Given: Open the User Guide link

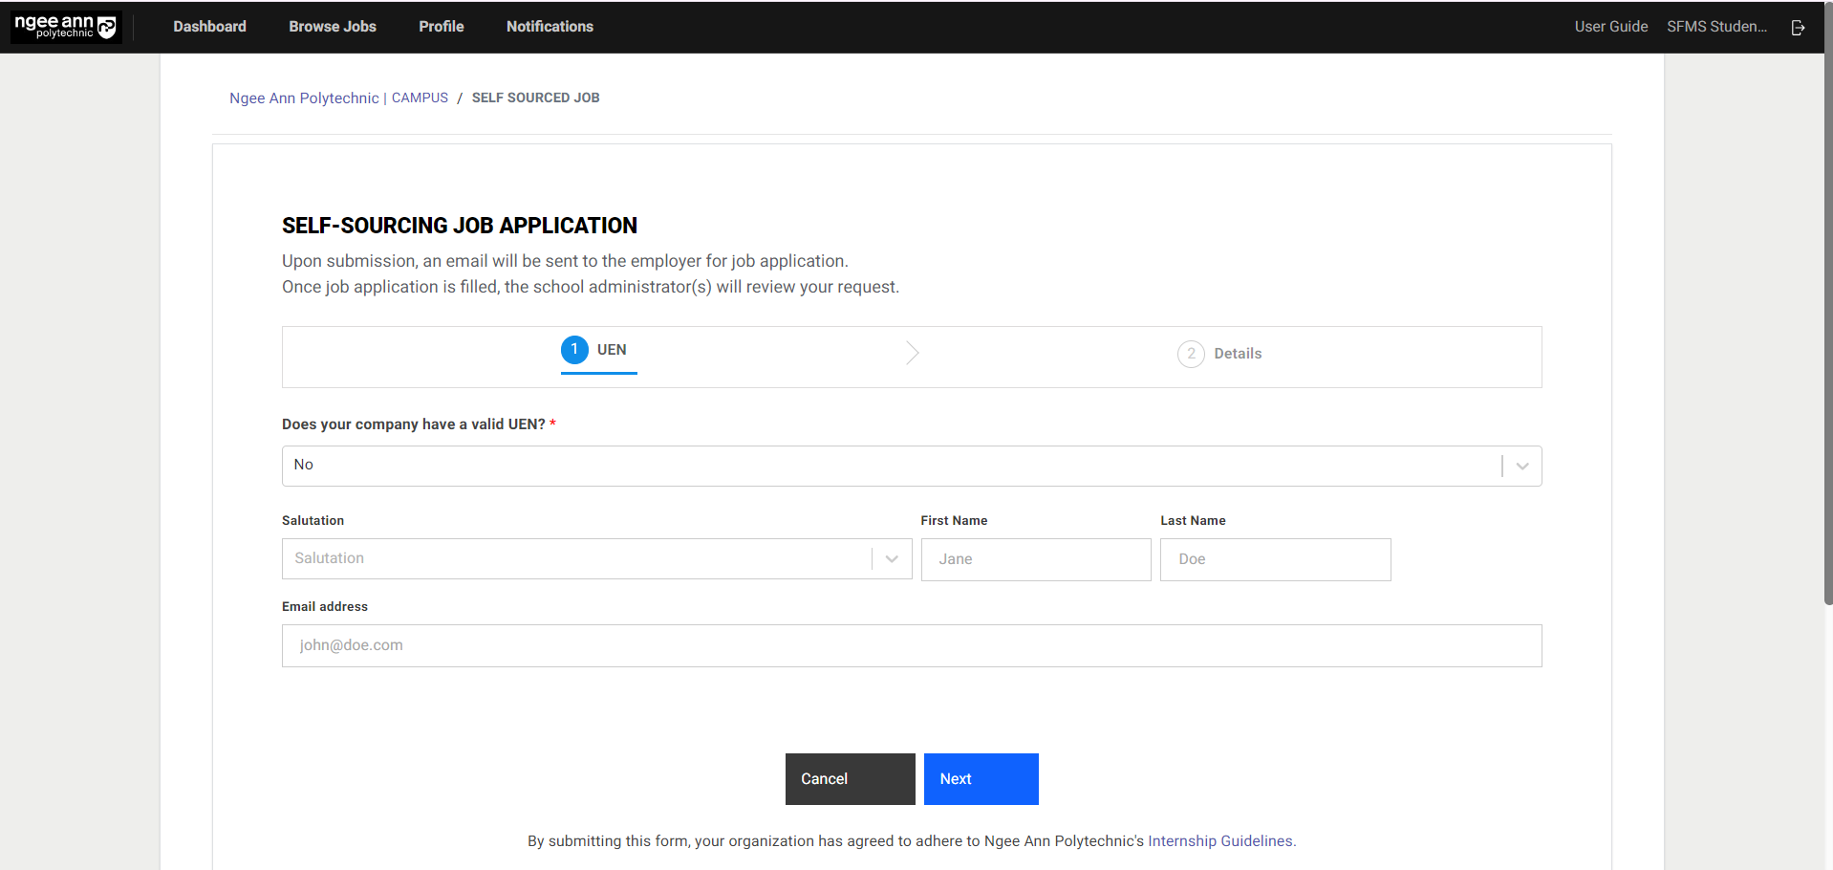Looking at the screenshot, I should (1610, 27).
